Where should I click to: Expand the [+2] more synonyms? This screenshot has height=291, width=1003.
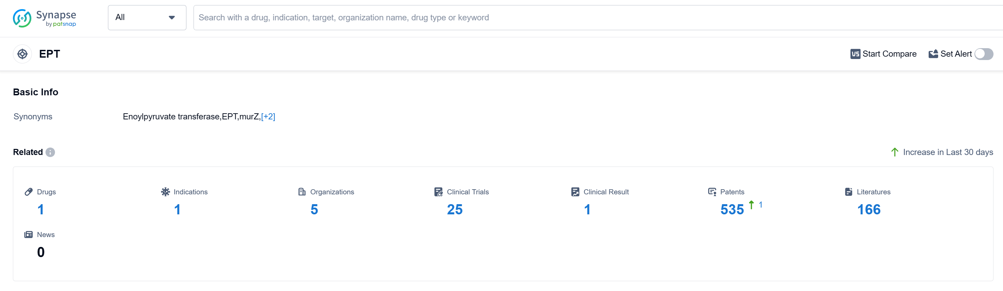268,117
